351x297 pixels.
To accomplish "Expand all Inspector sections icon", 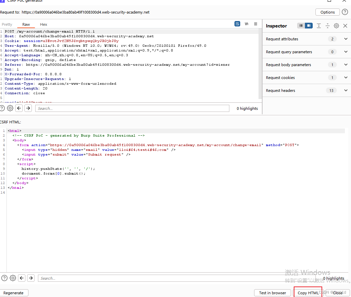I will [319, 26].
